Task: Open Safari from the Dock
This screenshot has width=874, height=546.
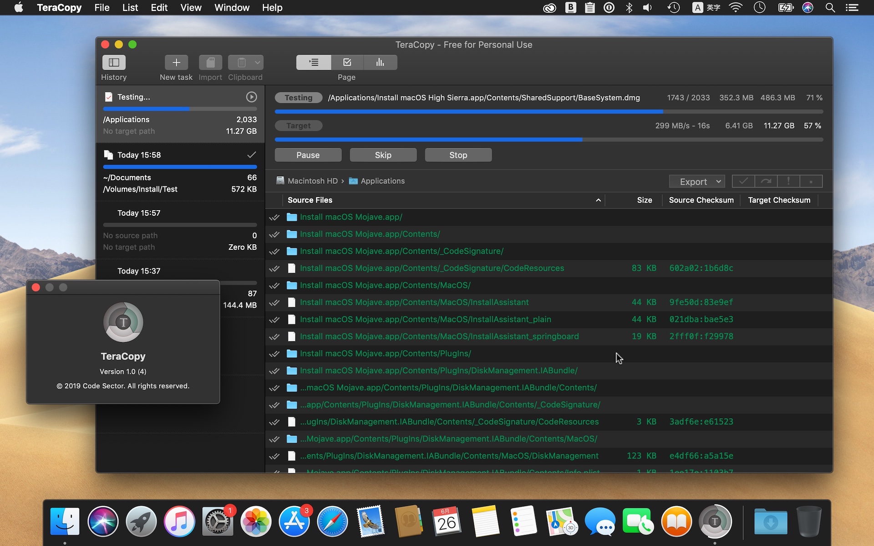Action: [x=332, y=521]
